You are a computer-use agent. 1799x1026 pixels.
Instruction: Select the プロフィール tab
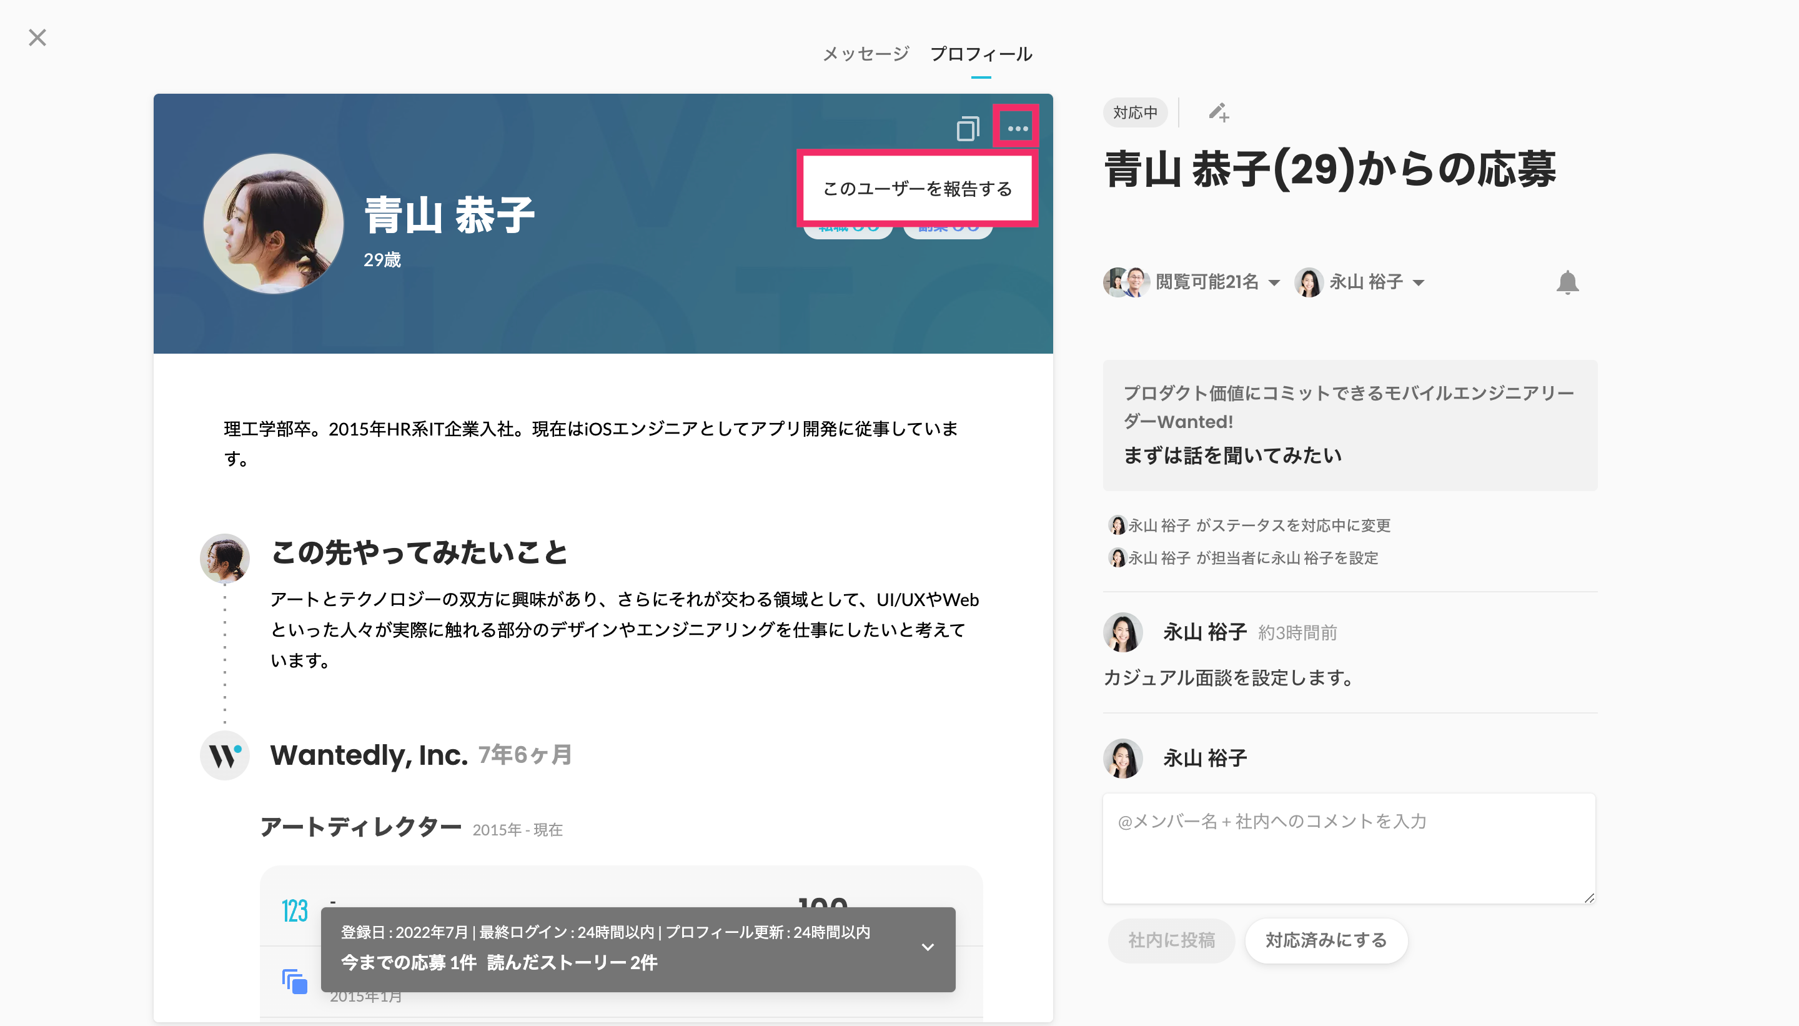pos(981,54)
